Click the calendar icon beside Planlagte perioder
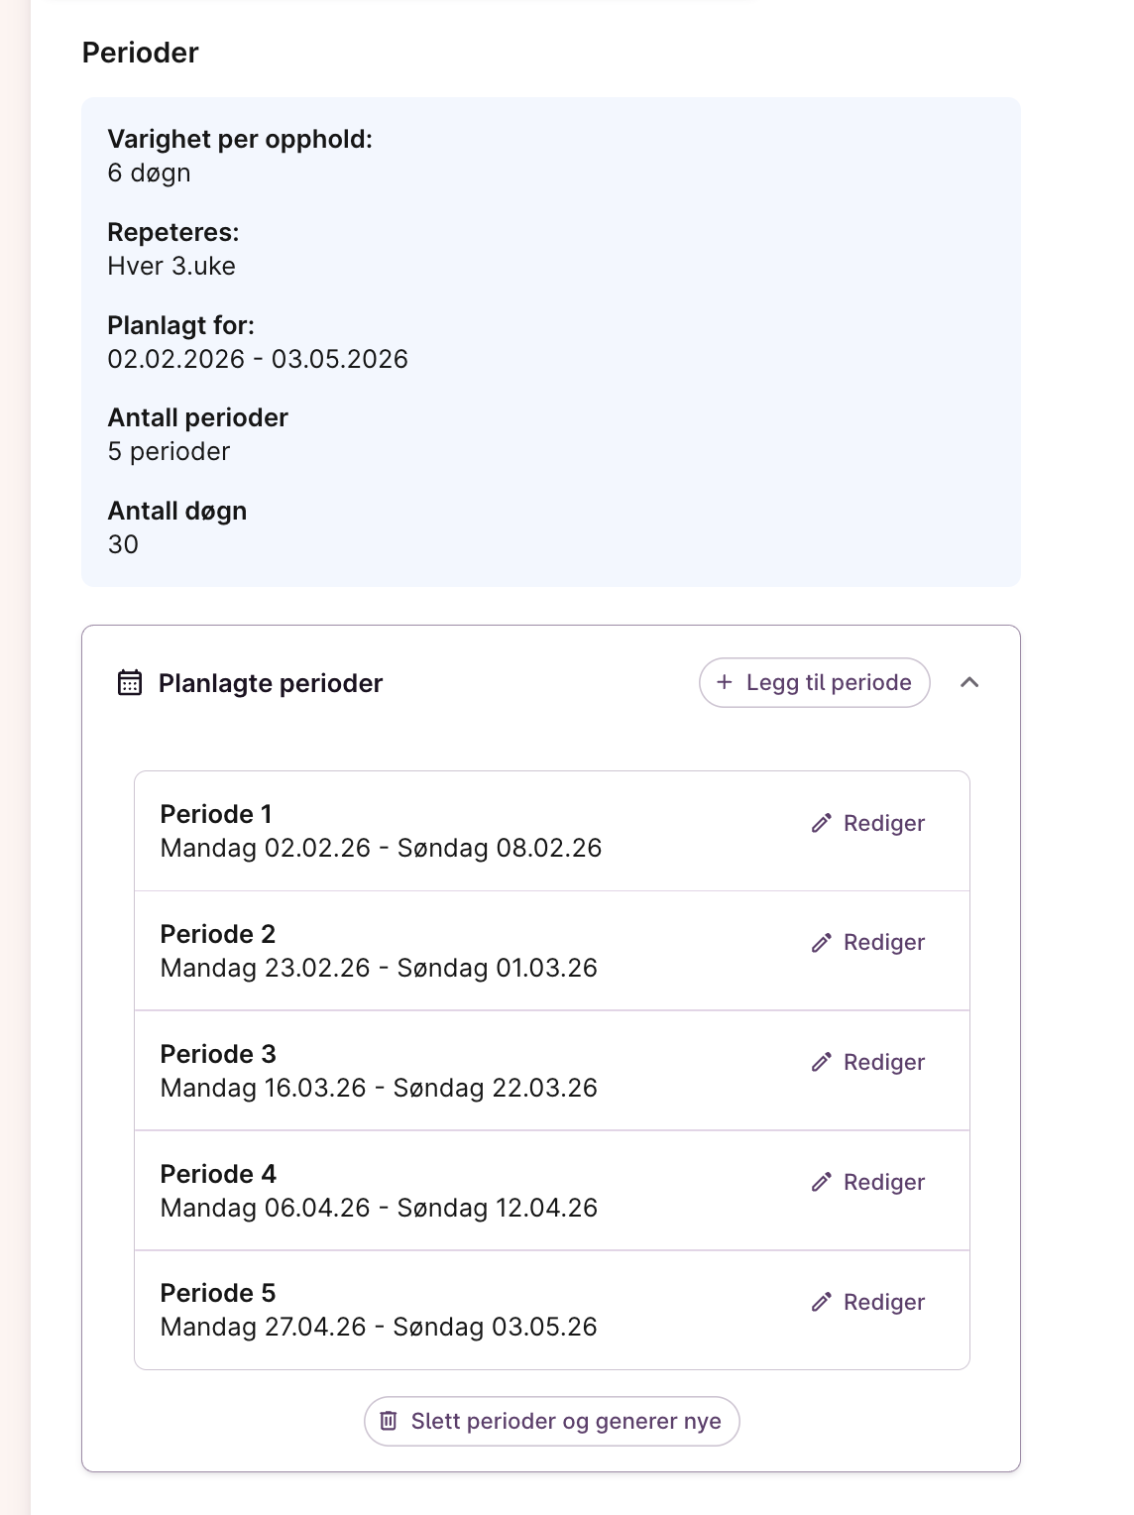The image size is (1134, 1515). click(130, 683)
